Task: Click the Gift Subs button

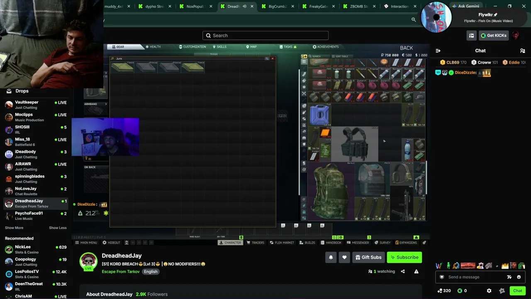Action: tap(368, 257)
